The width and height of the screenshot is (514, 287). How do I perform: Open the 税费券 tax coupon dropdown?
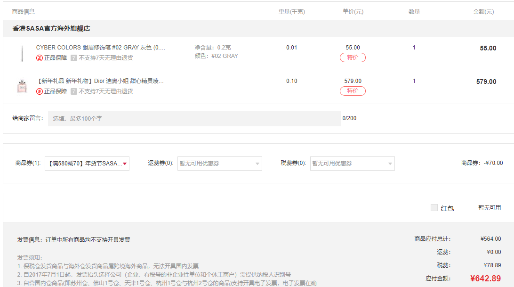tap(353, 164)
